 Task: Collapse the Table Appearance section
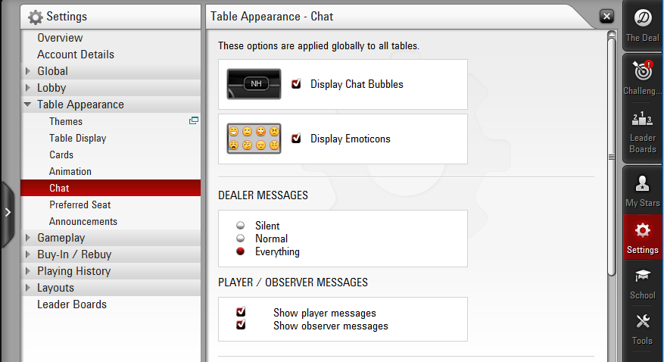pyautogui.click(x=28, y=105)
